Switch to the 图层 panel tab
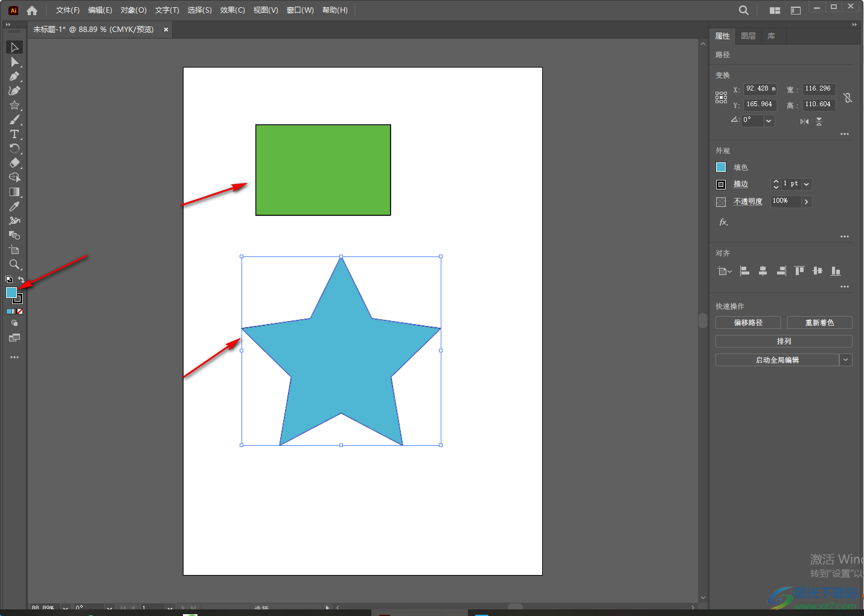This screenshot has width=864, height=616. (x=749, y=36)
